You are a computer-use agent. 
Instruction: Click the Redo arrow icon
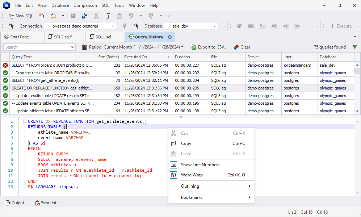(151, 16)
